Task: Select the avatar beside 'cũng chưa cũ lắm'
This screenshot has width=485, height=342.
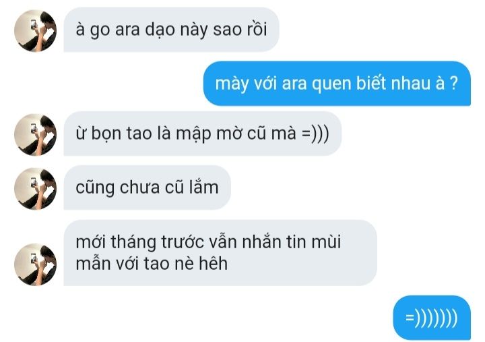Action: (x=35, y=189)
